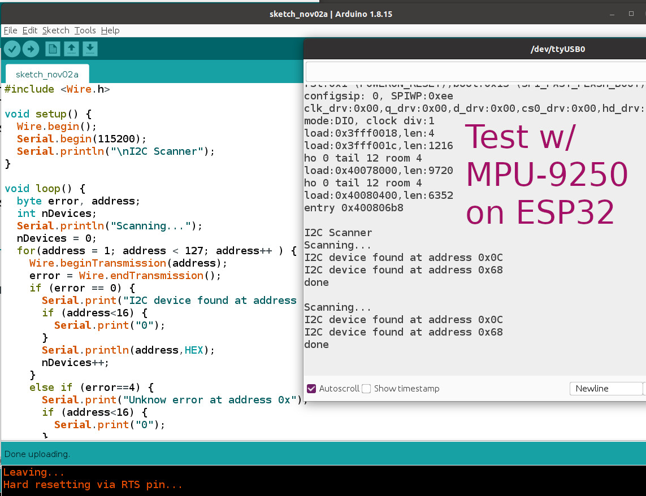Click 'entry 0x400806b8' in serial output
This screenshot has height=496, width=646.
(353, 208)
